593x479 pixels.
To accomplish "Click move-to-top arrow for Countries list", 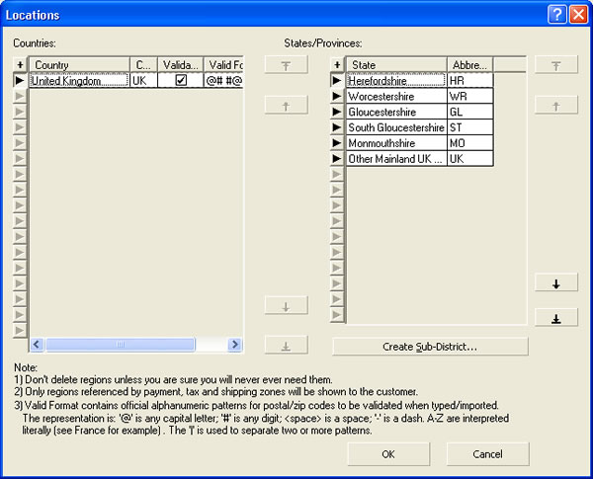I will pos(286,65).
